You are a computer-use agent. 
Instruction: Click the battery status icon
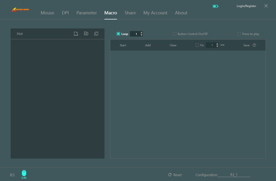(215, 6)
